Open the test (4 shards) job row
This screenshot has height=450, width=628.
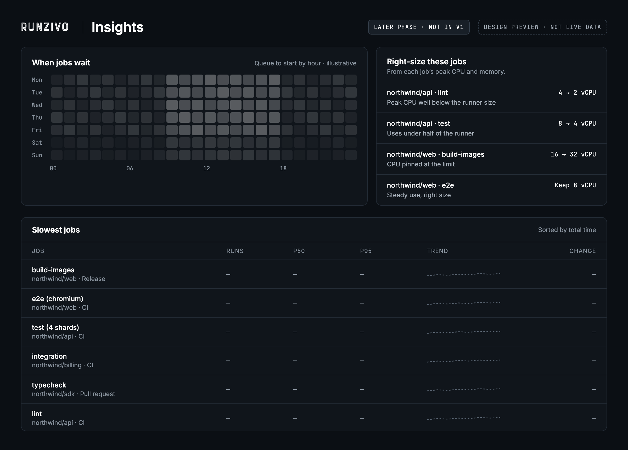click(314, 332)
